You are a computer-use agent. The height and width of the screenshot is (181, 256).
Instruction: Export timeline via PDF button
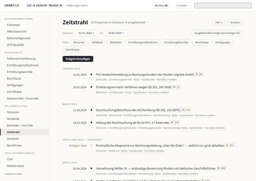coord(219,22)
